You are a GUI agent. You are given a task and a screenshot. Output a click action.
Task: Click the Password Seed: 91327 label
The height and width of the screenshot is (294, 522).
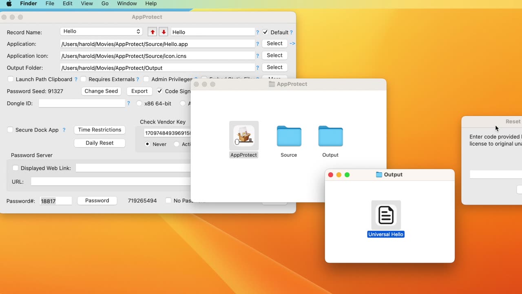pos(35,91)
